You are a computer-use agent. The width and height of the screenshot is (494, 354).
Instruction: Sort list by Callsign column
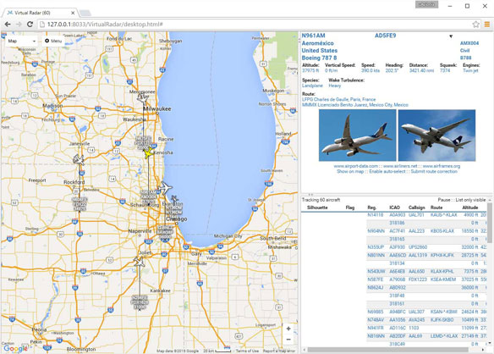[x=416, y=207]
